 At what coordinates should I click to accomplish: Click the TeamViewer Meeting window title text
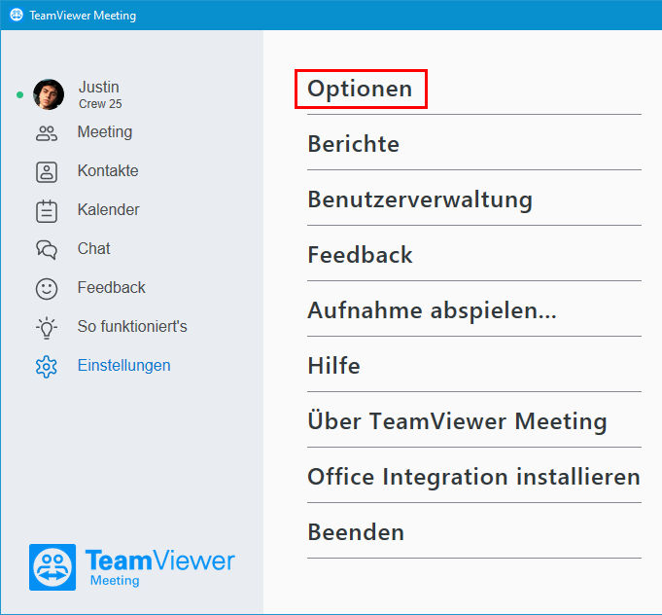[83, 16]
